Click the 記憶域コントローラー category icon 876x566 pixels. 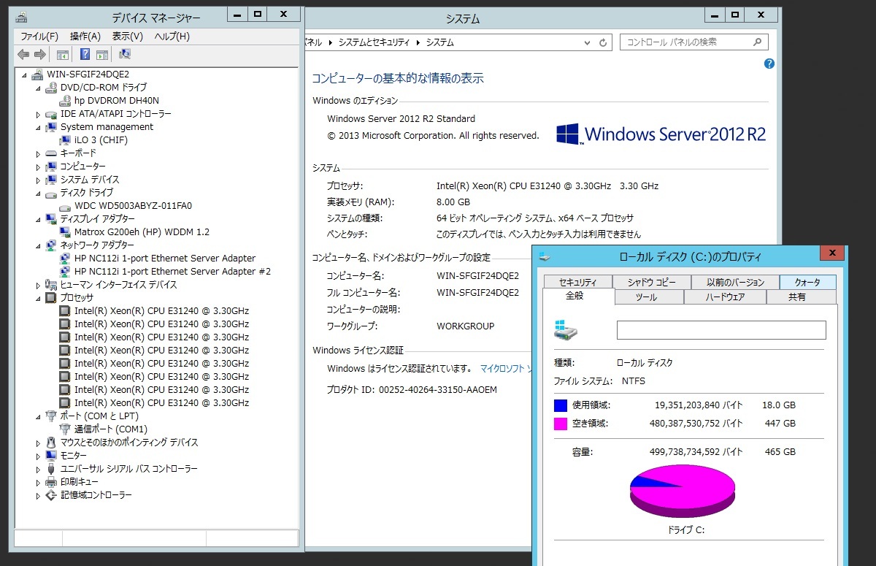pyautogui.click(x=51, y=494)
